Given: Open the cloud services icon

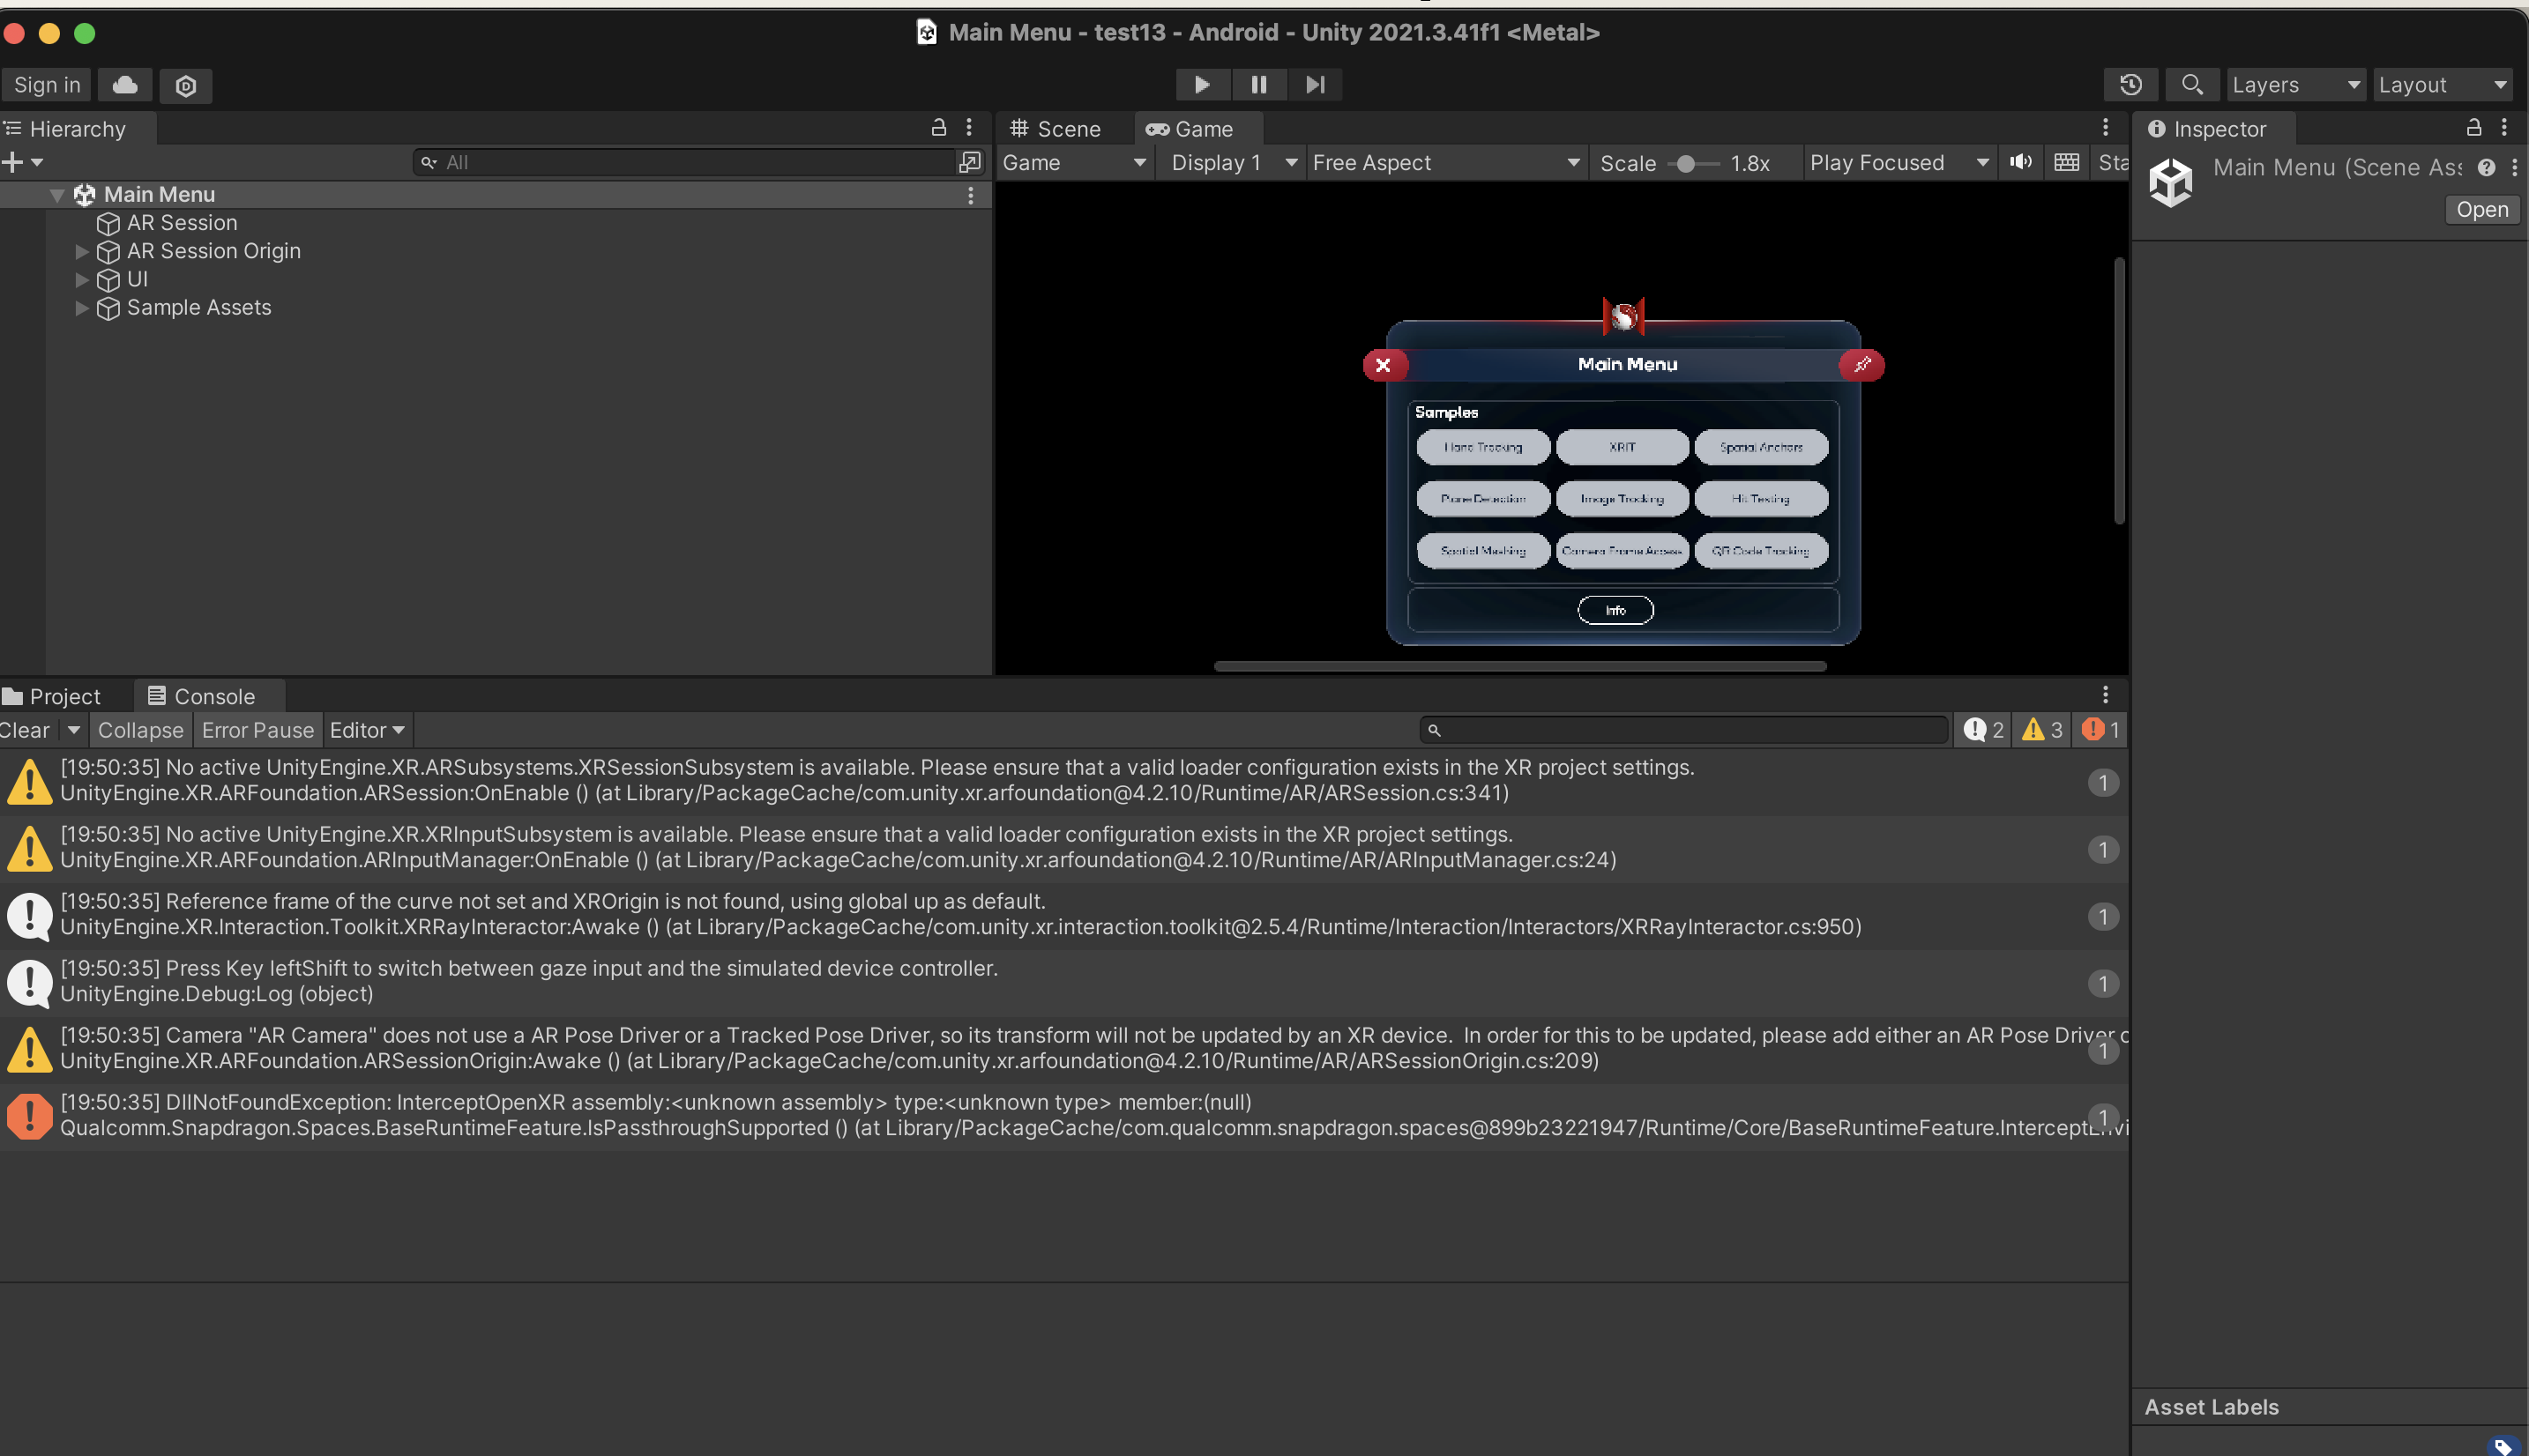Looking at the screenshot, I should coord(125,85).
